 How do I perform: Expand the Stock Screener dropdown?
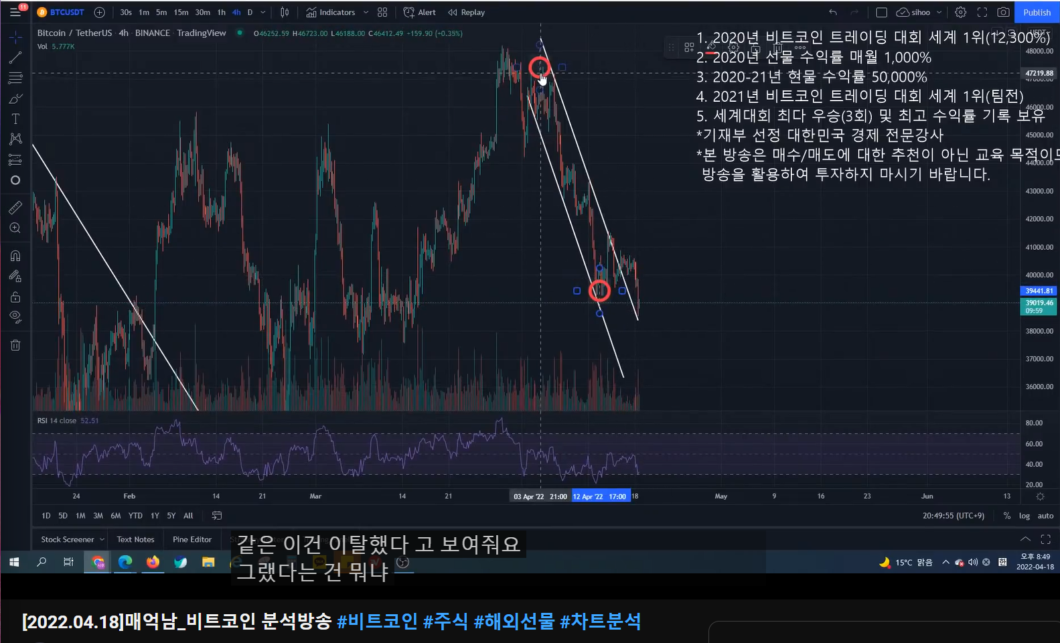click(x=102, y=539)
